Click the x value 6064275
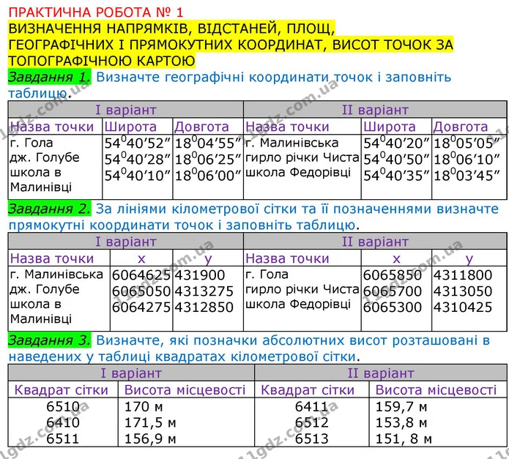Screen dimensions: 509x459 [141, 307]
